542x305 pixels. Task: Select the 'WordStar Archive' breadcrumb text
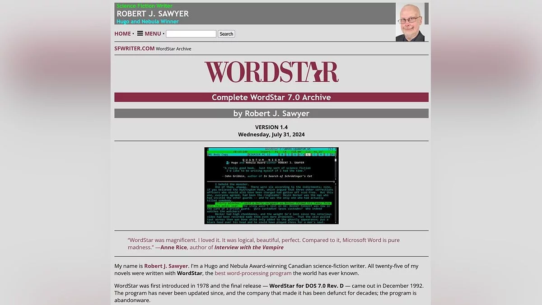(x=173, y=49)
